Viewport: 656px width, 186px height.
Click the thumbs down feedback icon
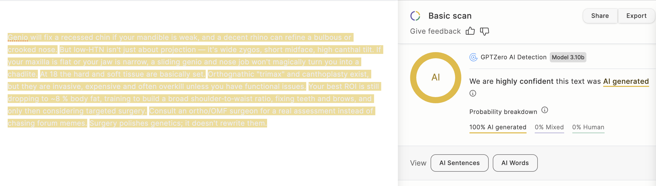484,31
